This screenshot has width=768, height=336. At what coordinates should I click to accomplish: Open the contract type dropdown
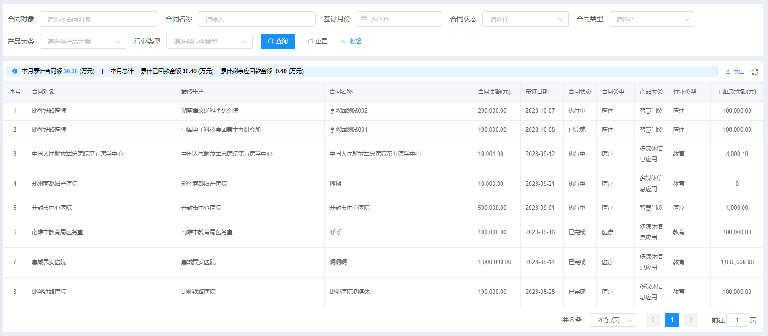point(652,19)
